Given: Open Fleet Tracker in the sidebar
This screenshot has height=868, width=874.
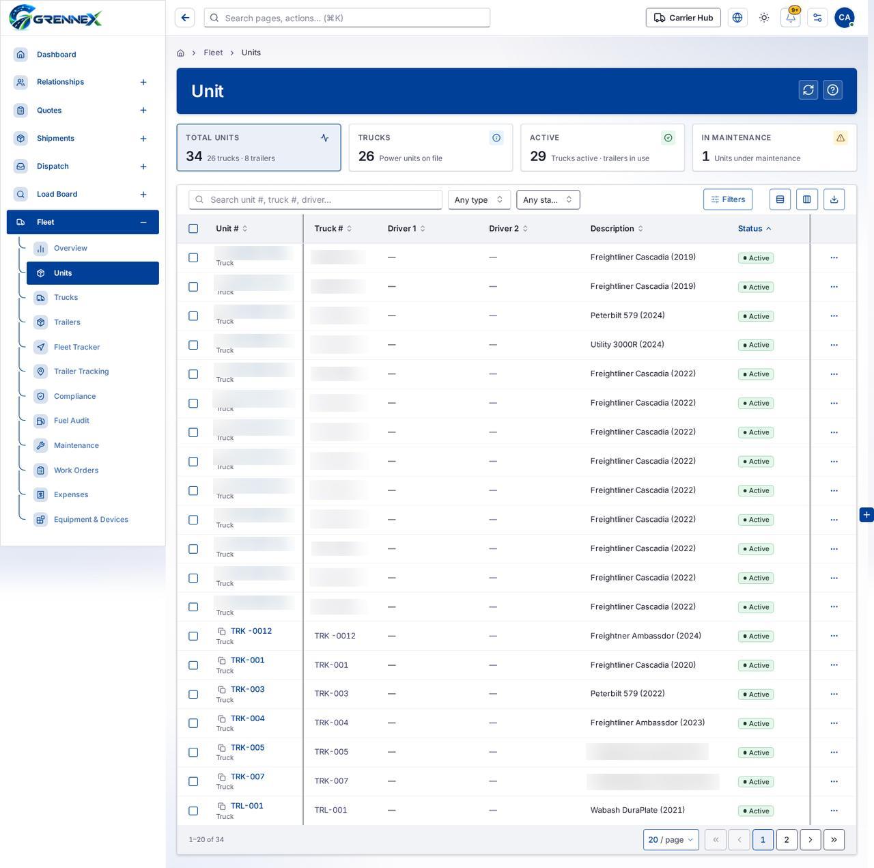Looking at the screenshot, I should point(76,347).
